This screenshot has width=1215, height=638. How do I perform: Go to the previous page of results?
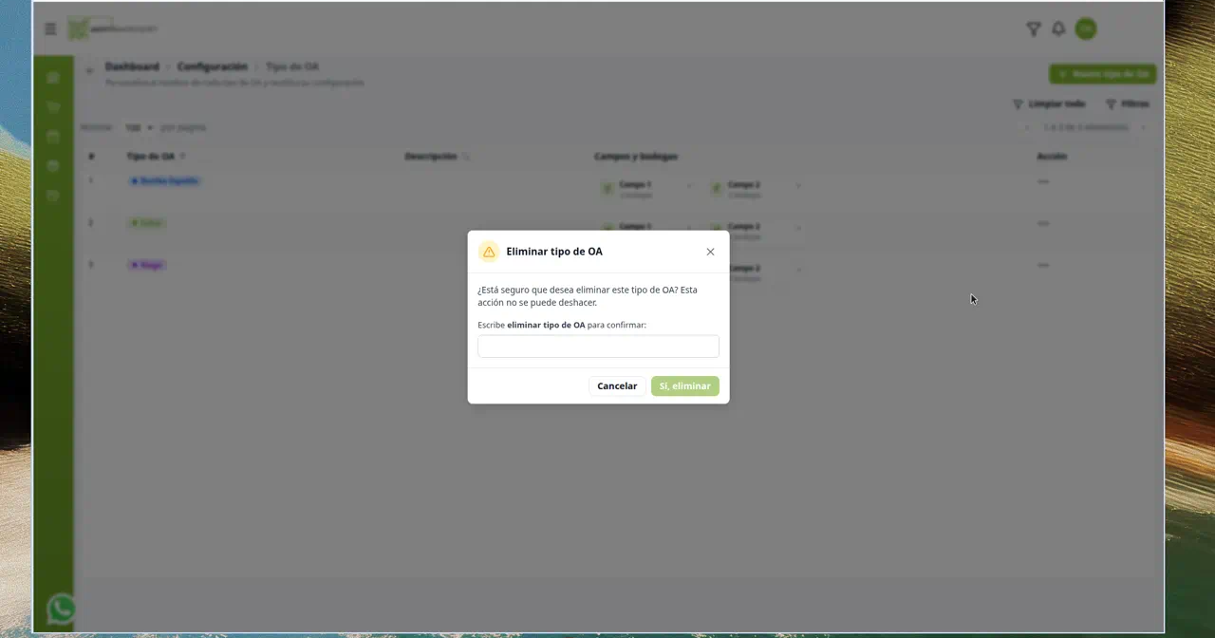click(1026, 127)
